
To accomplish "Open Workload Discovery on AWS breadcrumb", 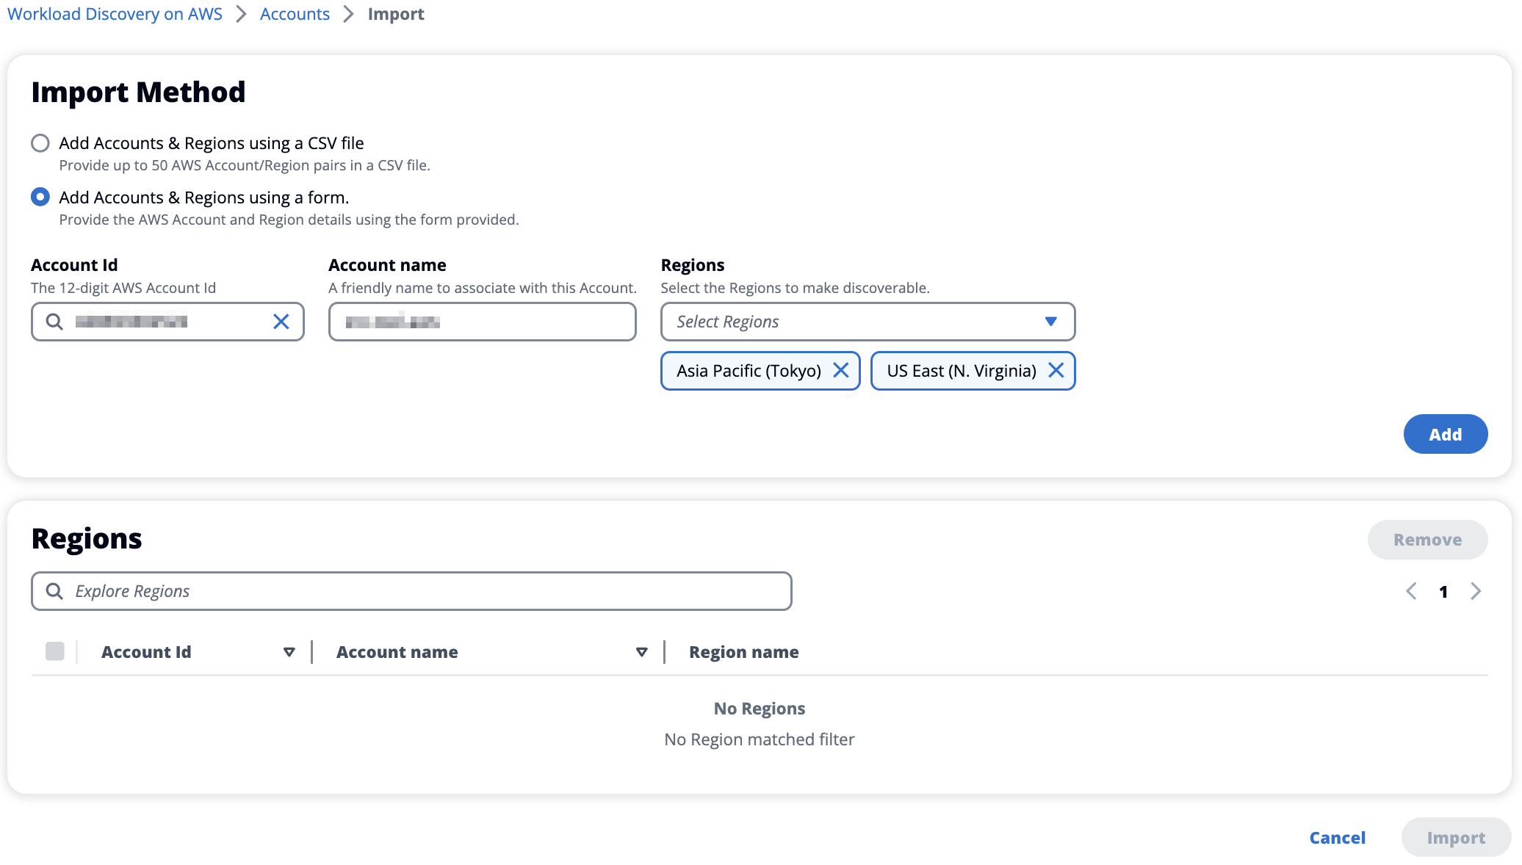I will tap(115, 14).
